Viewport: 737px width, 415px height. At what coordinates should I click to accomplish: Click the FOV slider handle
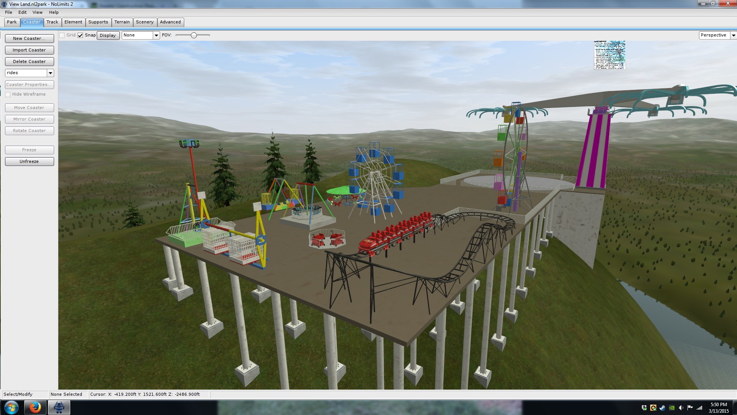click(x=194, y=35)
